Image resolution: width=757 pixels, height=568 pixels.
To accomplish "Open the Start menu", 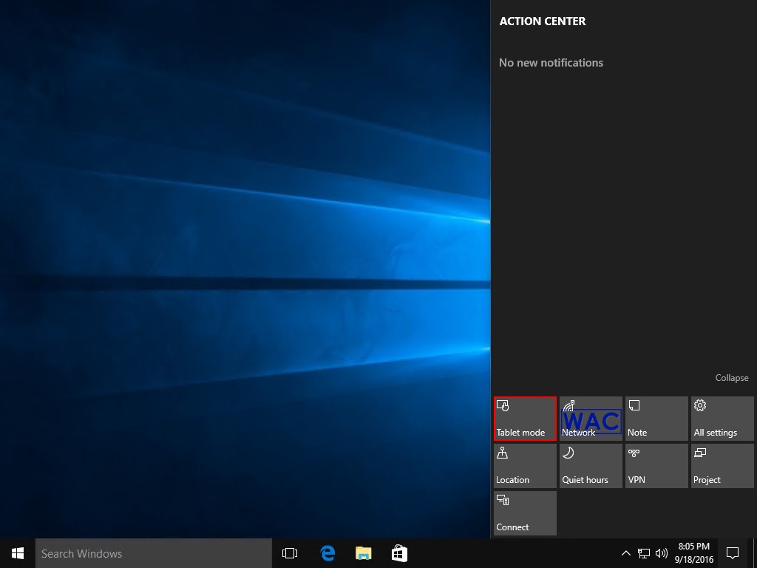I will pyautogui.click(x=17, y=552).
